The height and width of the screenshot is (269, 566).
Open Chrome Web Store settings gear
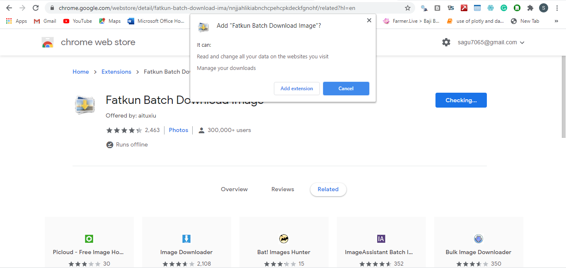point(446,42)
